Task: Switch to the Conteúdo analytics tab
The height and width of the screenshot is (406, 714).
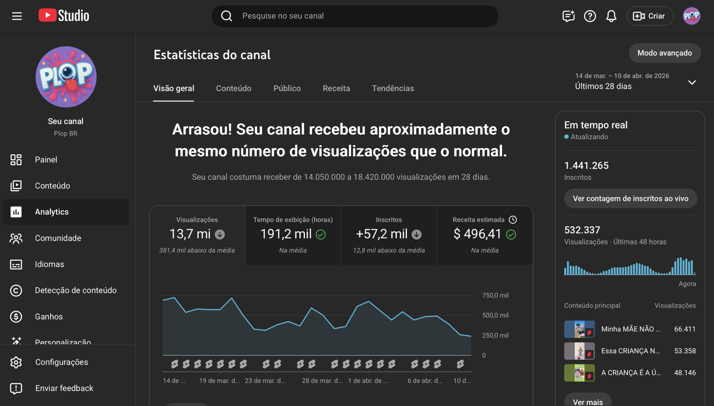Action: pyautogui.click(x=234, y=88)
